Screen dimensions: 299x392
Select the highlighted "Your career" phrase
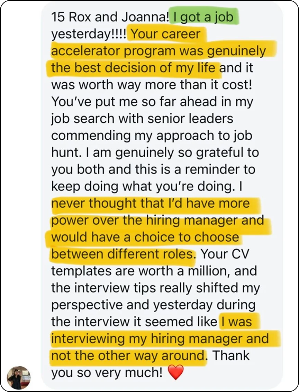coord(165,34)
